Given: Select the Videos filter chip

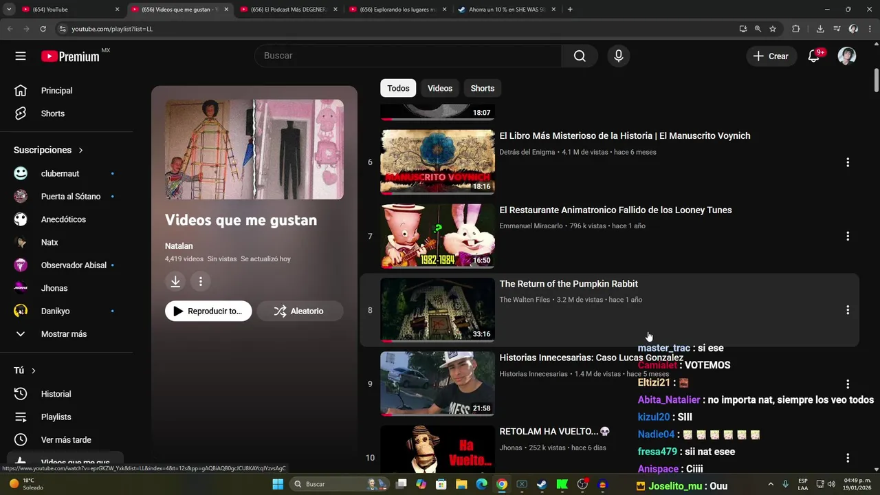Looking at the screenshot, I should coord(440,88).
